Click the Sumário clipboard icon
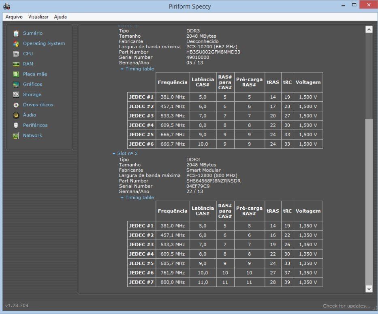This screenshot has height=314, width=378. (x=16, y=33)
